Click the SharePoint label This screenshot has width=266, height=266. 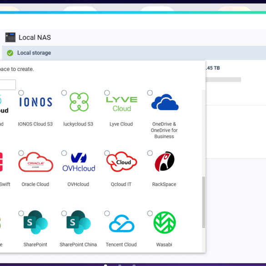(x=35, y=245)
